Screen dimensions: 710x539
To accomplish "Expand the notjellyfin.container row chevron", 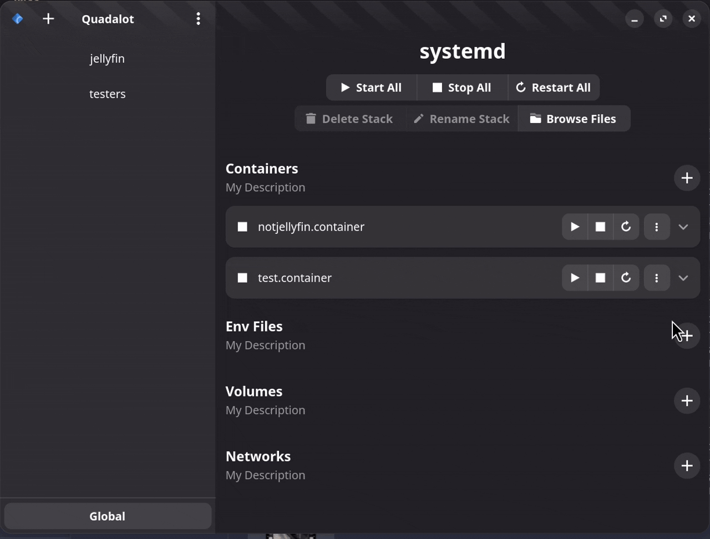I will coord(683,227).
